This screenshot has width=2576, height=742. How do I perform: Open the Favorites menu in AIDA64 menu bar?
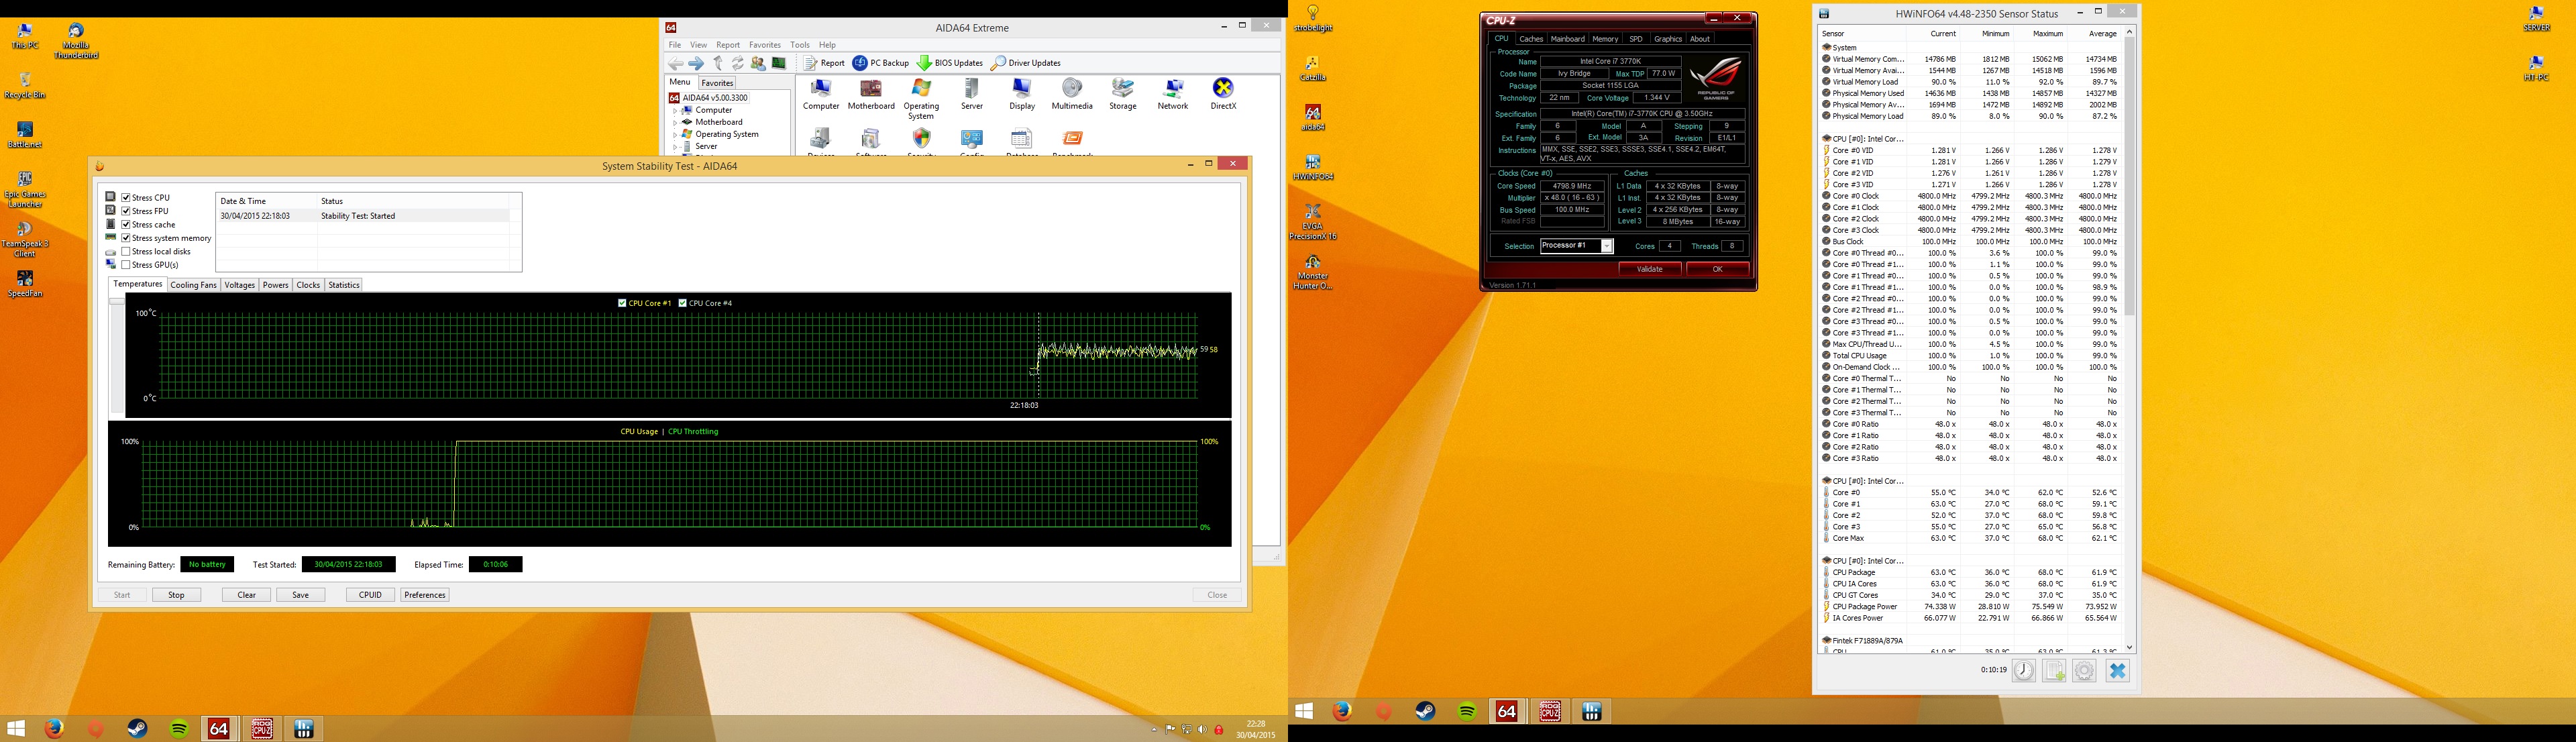(x=765, y=45)
